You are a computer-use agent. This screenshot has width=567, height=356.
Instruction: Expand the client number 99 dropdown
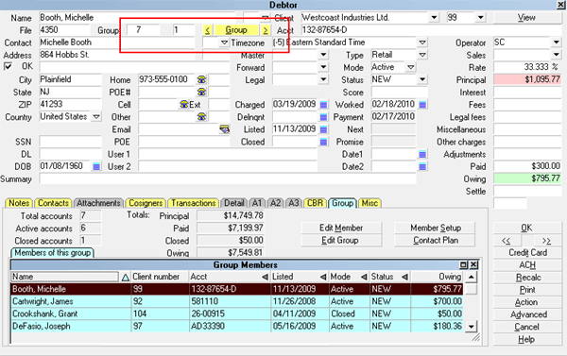point(480,17)
